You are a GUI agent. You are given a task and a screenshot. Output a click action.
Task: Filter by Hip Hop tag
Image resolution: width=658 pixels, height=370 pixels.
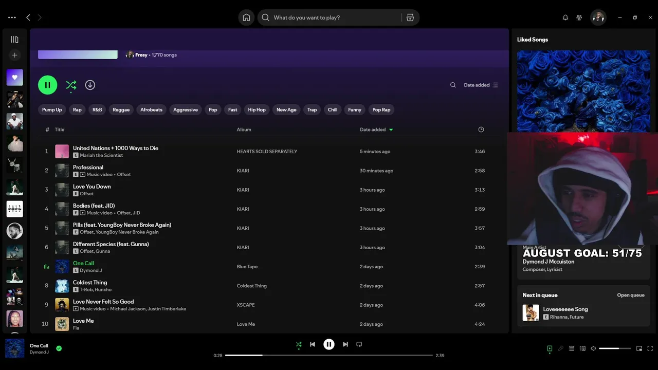pyautogui.click(x=257, y=109)
